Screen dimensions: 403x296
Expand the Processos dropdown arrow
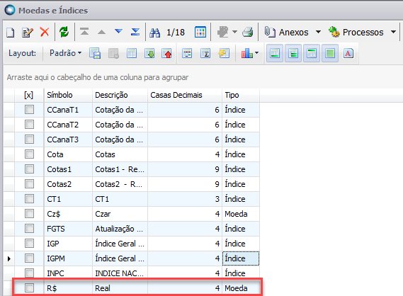[x=393, y=32]
